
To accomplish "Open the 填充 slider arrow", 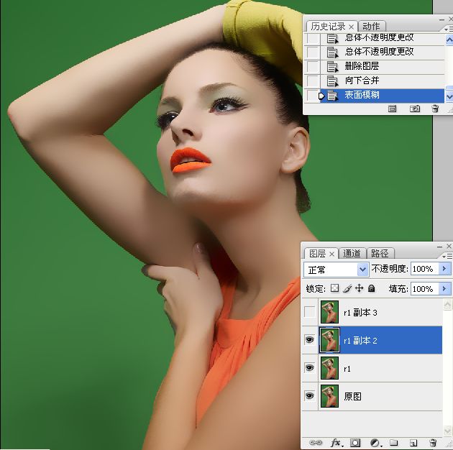I will tap(444, 288).
